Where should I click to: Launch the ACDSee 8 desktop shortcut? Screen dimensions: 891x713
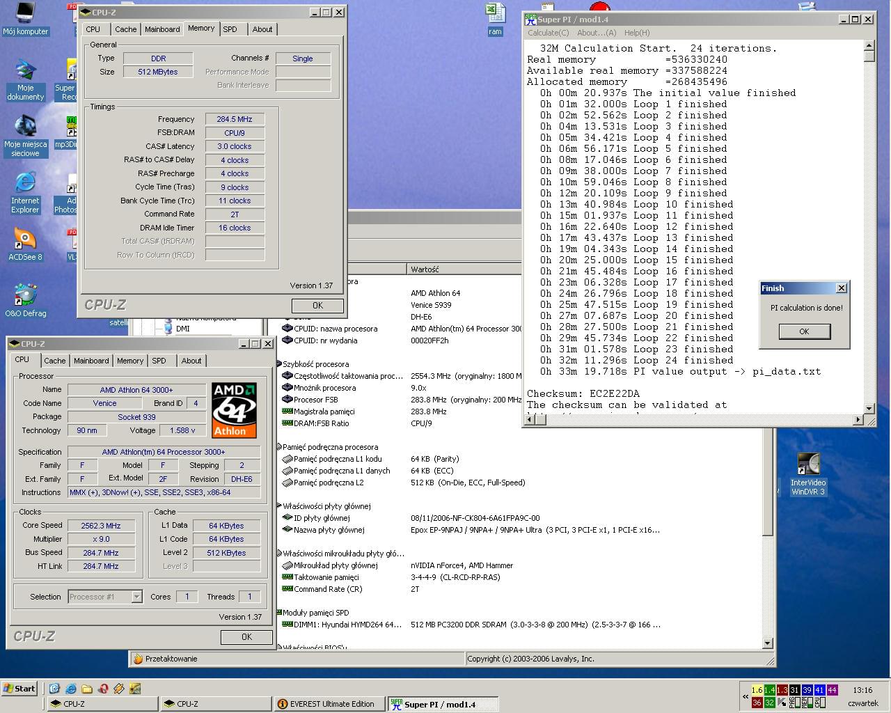click(25, 244)
